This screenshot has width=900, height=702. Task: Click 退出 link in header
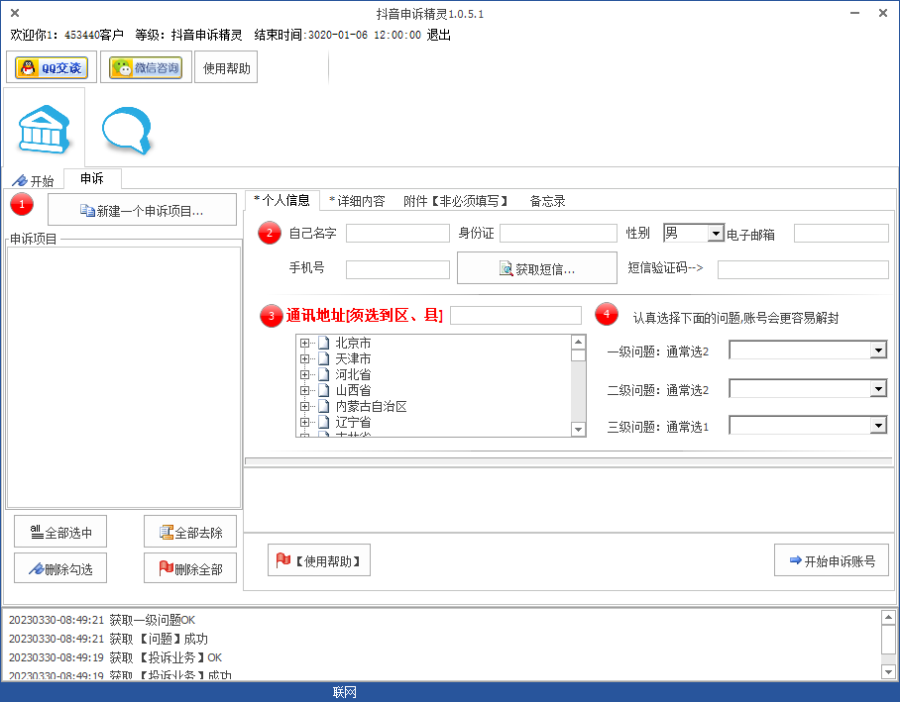pyautogui.click(x=438, y=35)
